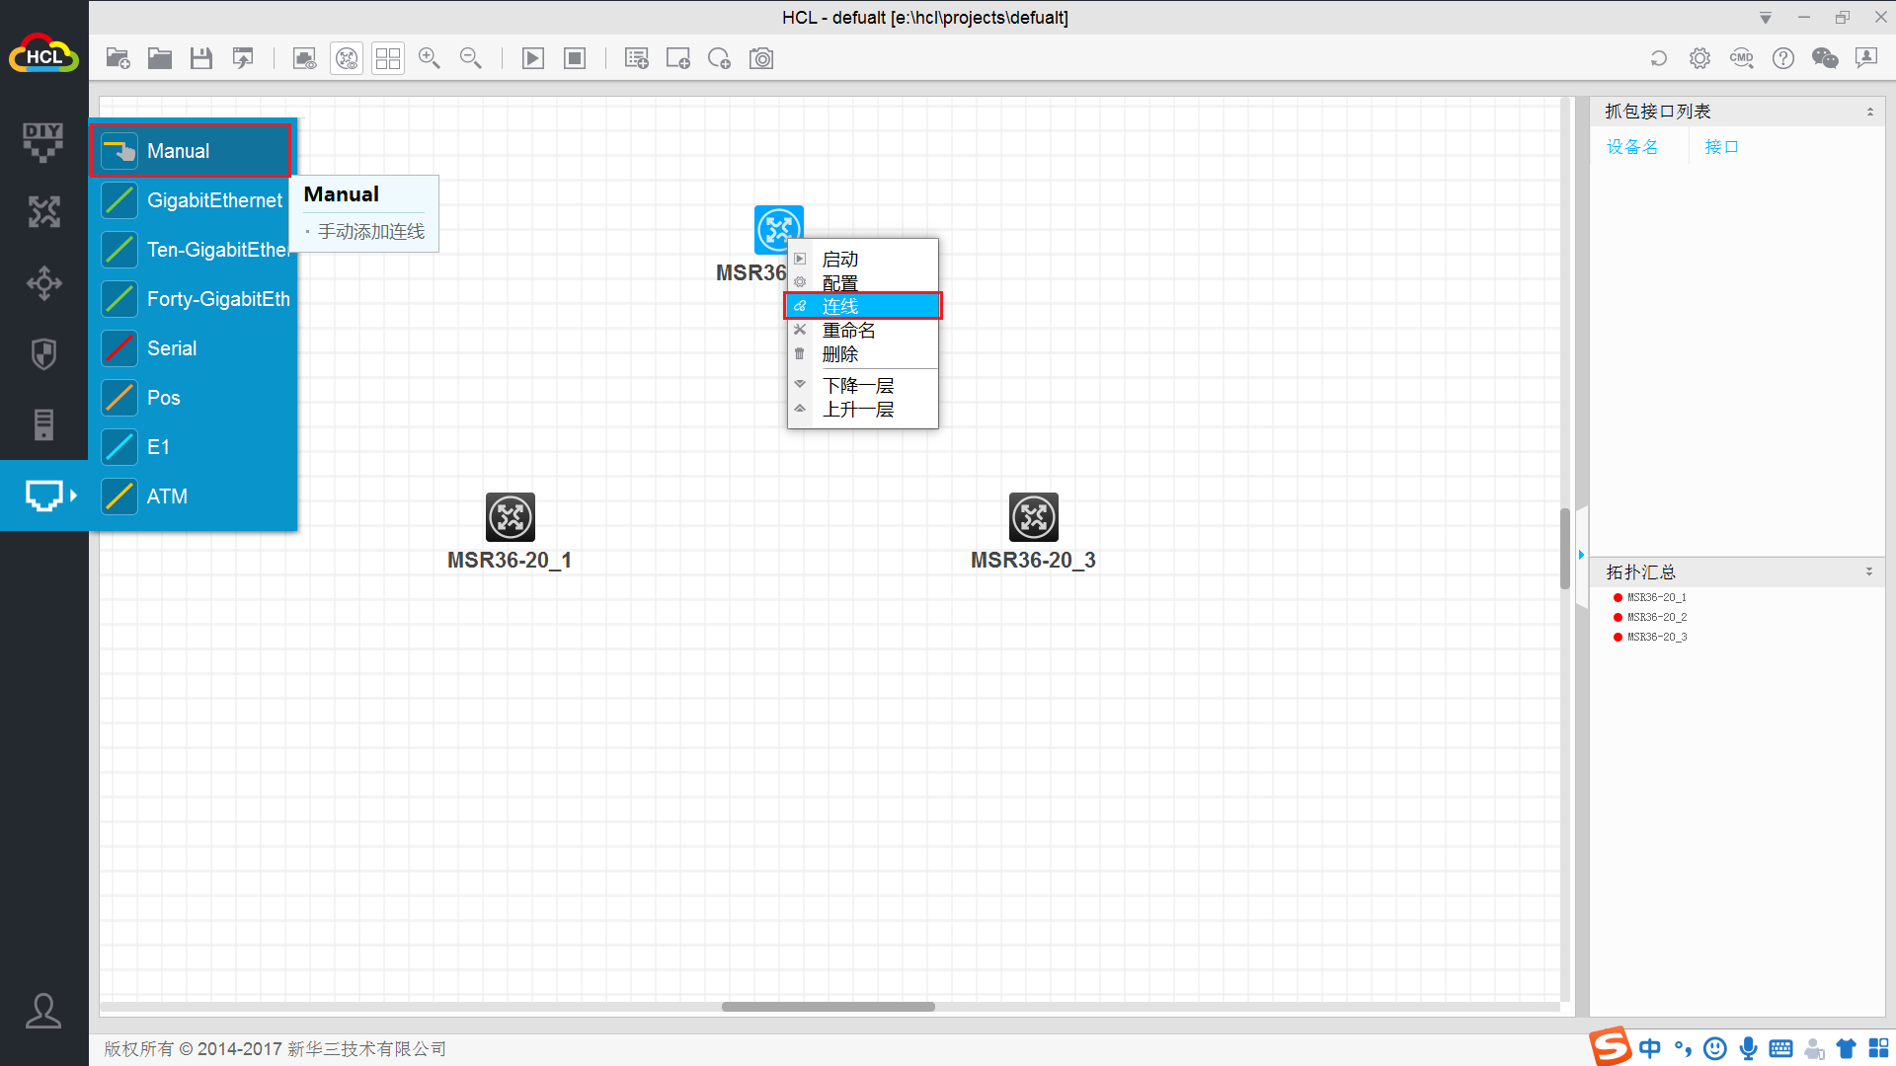Click the new project toolbar icon
Screen dimensions: 1896x1066
click(x=118, y=58)
